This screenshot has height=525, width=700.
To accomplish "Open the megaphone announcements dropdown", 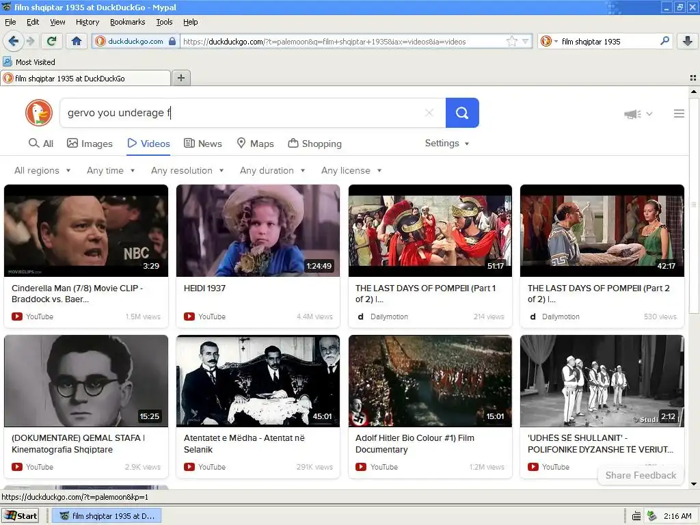I will tap(638, 114).
